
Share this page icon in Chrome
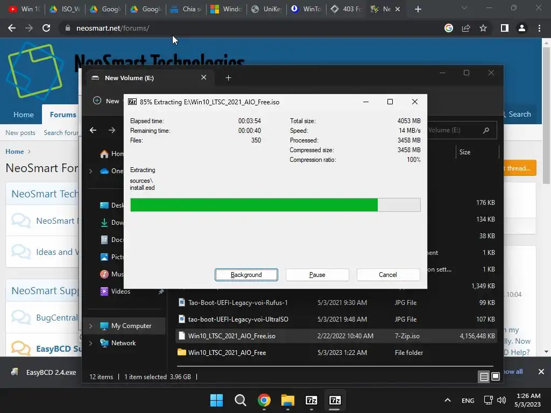coord(466,28)
